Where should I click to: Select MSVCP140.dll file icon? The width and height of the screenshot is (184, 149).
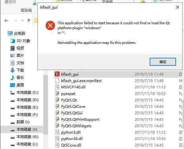click(57, 87)
